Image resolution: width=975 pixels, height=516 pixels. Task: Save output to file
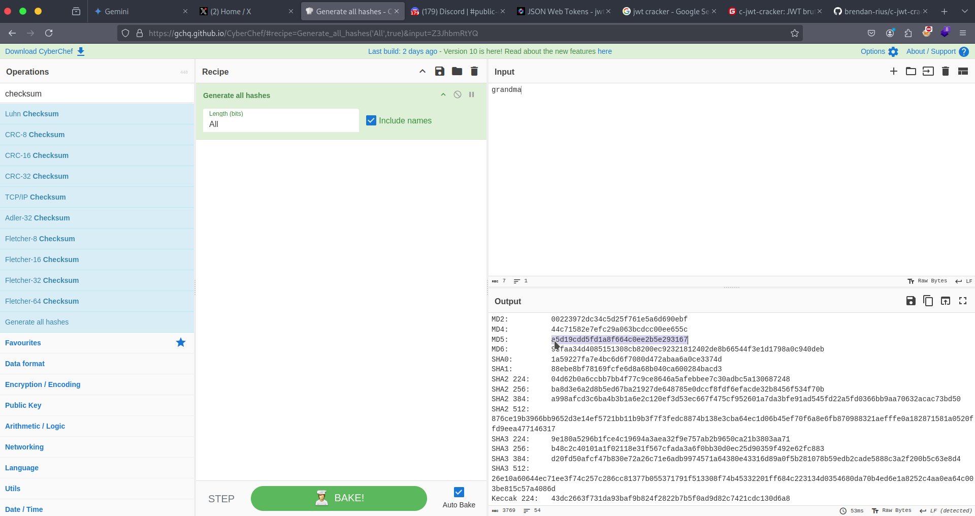pyautogui.click(x=911, y=301)
